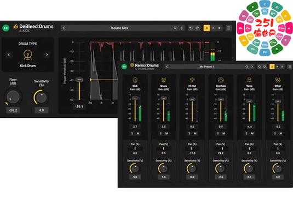Click the Hi-Hat pan value -17.0
Image resolution: width=293 pixels, height=198 pixels.
tap(192, 153)
